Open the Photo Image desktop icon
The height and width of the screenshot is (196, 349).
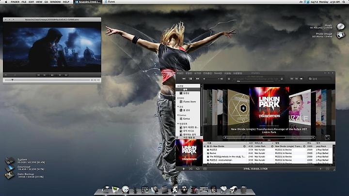tap(341, 35)
